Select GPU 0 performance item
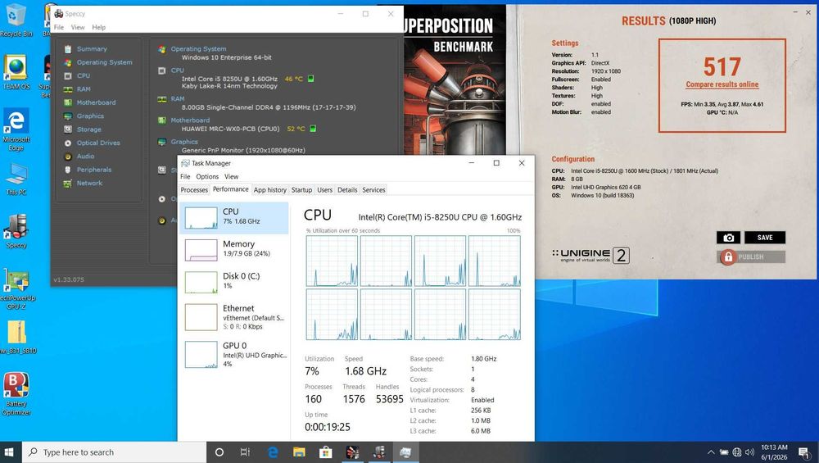This screenshot has width=819, height=463. [x=234, y=354]
